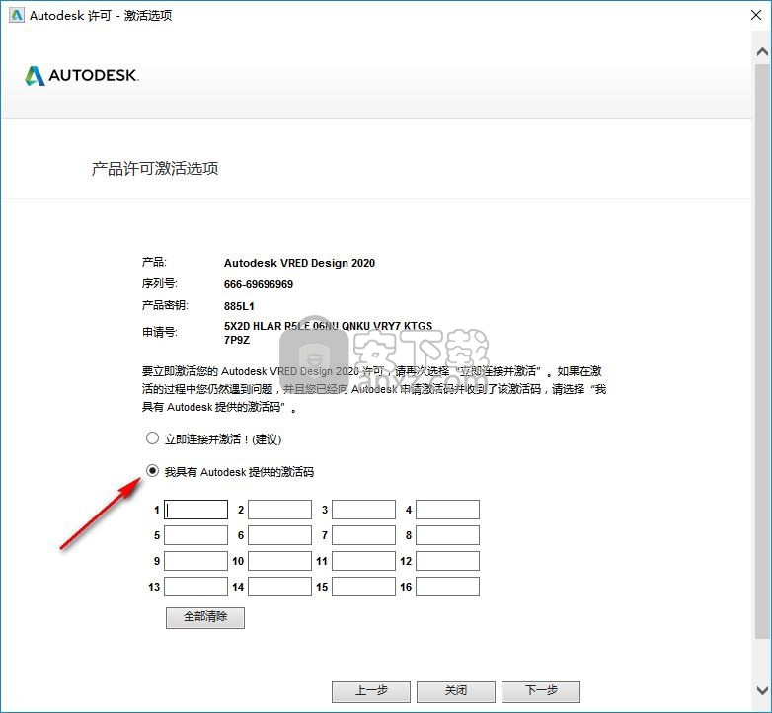Focus activation code field 6
The image size is (772, 713).
click(x=279, y=535)
